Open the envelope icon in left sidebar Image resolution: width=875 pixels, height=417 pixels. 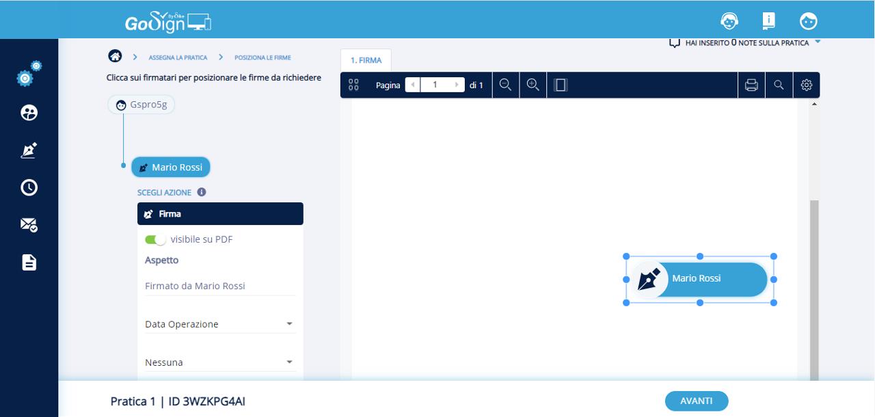coord(29,224)
